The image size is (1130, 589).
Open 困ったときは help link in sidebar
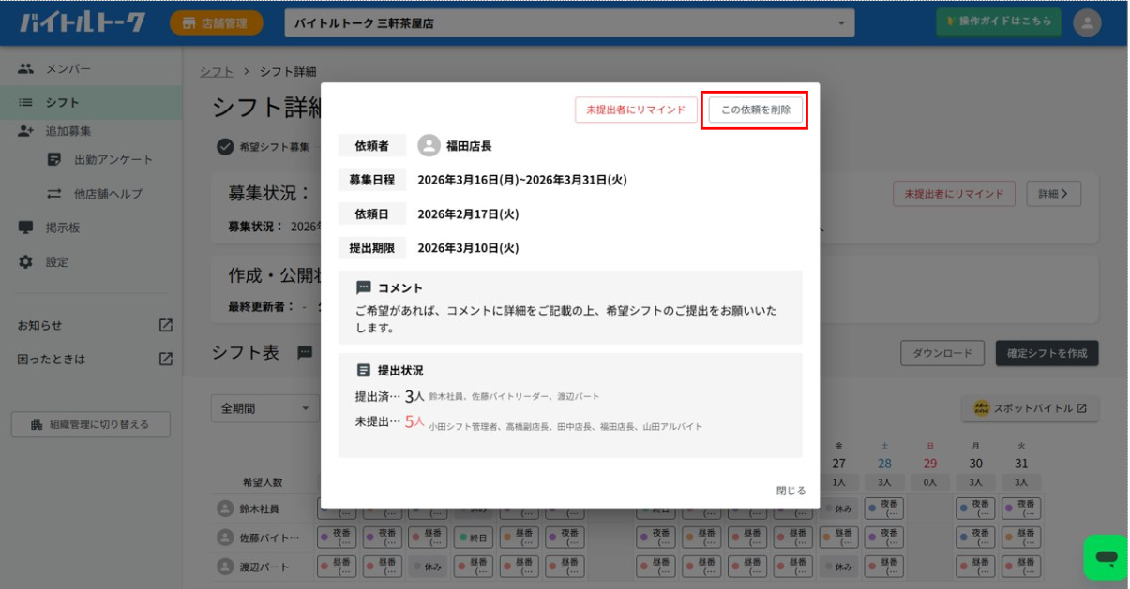[x=95, y=359]
